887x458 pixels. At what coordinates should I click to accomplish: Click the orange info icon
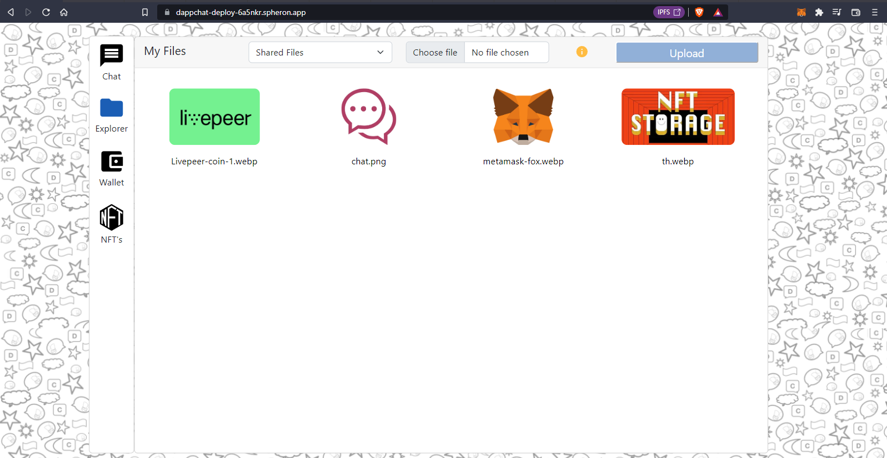(x=582, y=52)
